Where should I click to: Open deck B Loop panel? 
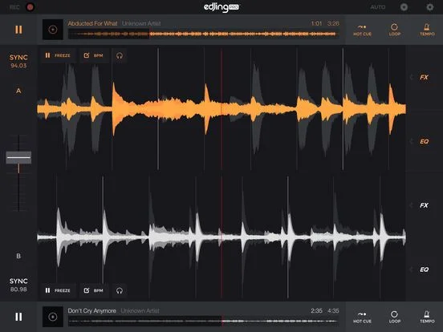coord(394,318)
